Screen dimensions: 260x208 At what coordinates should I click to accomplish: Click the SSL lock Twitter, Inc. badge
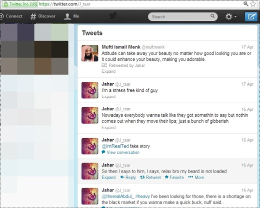click(20, 4)
